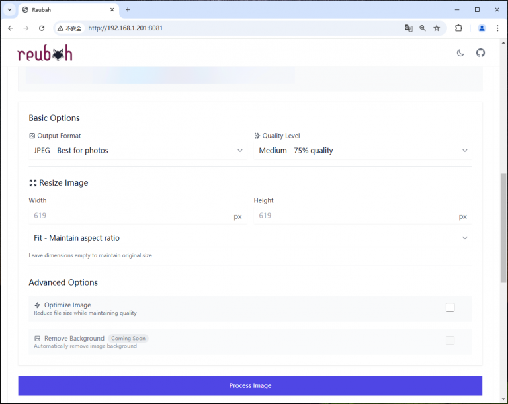This screenshot has width=508, height=404.
Task: Click the browser reload page icon
Action: pyautogui.click(x=42, y=28)
